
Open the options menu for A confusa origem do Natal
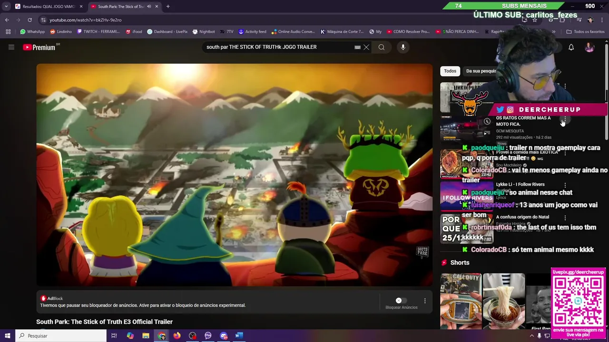(x=565, y=218)
